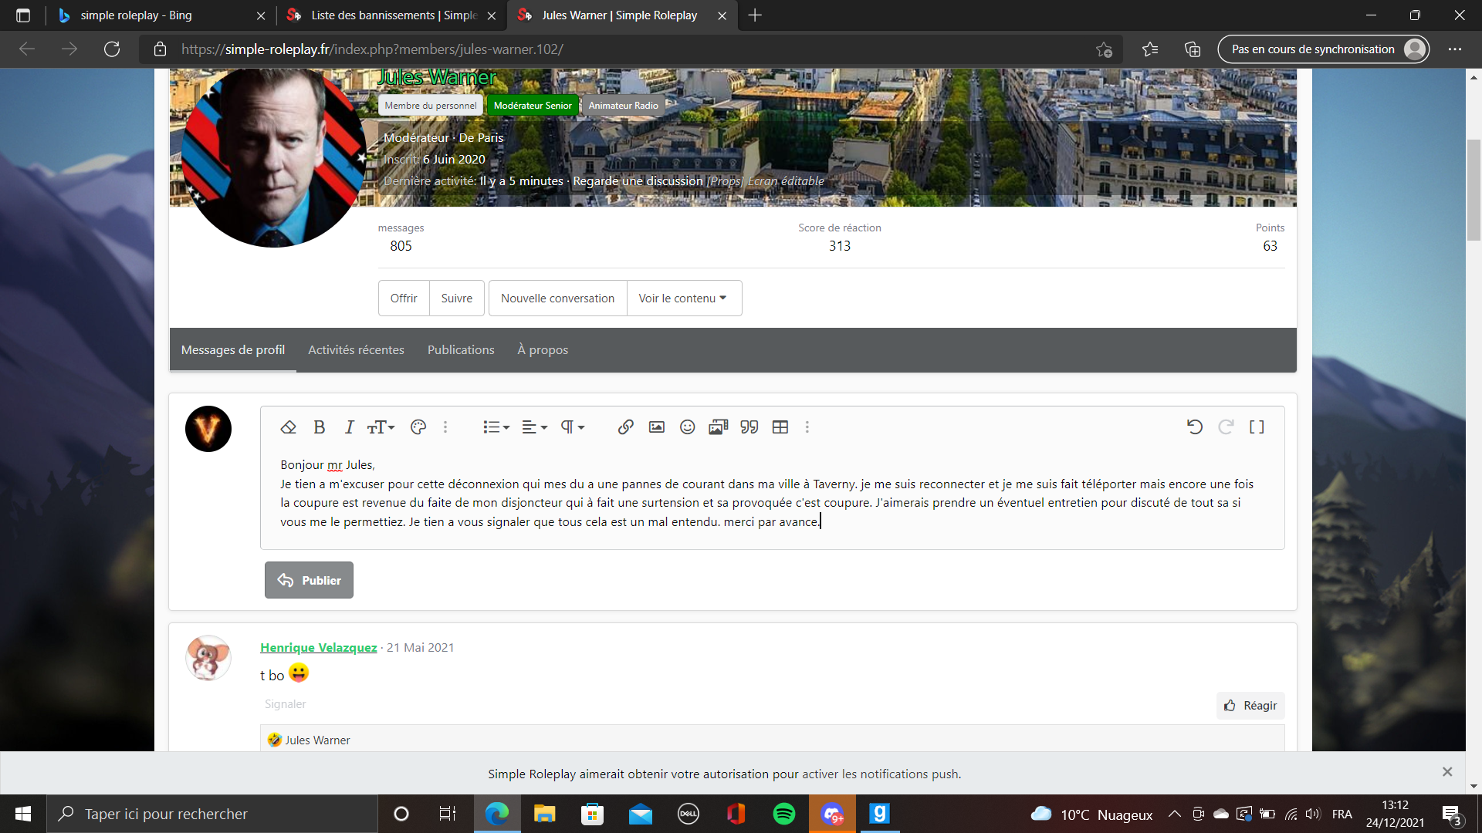Screen dimensions: 1482x833
Task: Open browser collections
Action: tap(1193, 49)
